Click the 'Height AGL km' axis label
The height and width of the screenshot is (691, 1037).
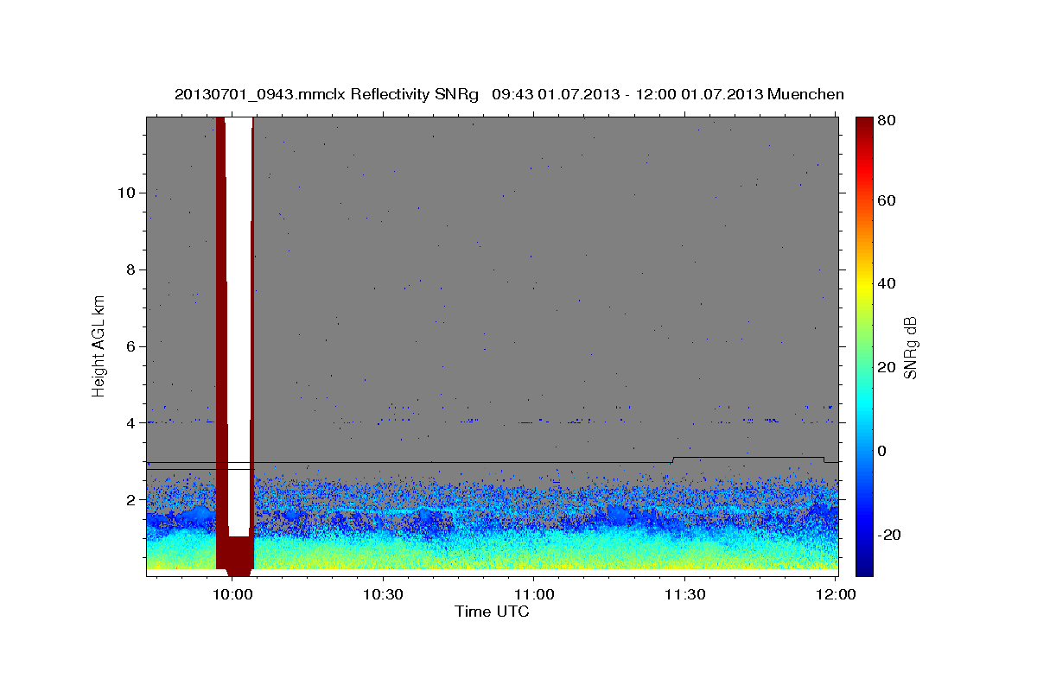point(99,345)
